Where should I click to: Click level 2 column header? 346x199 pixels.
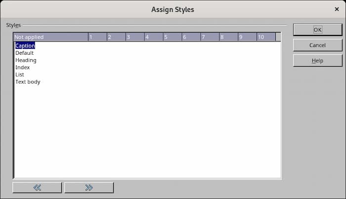(116, 37)
